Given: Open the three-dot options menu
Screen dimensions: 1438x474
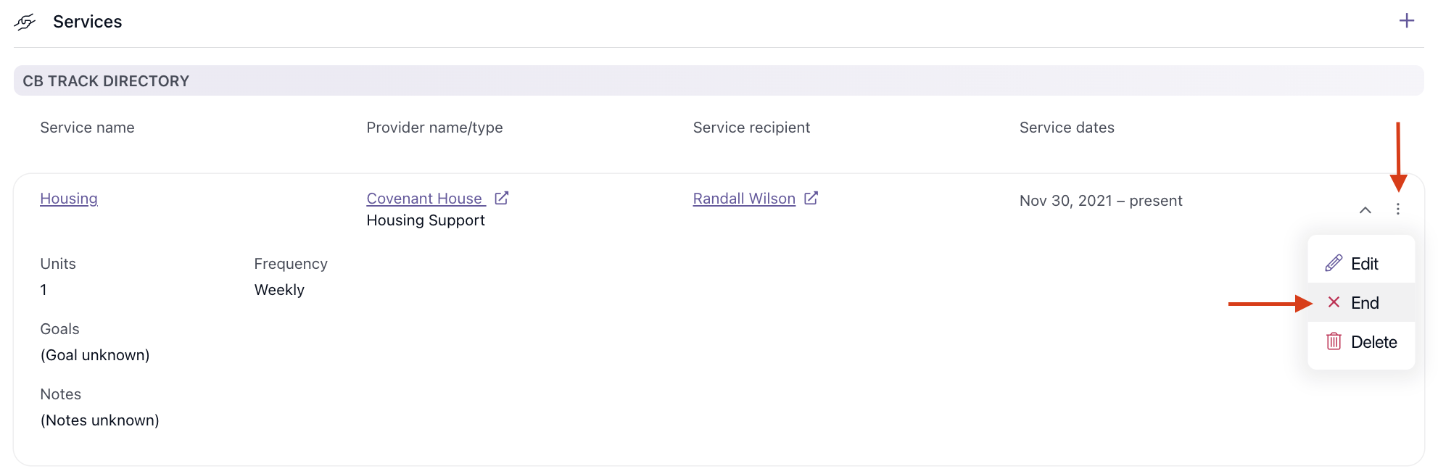Looking at the screenshot, I should (x=1397, y=209).
